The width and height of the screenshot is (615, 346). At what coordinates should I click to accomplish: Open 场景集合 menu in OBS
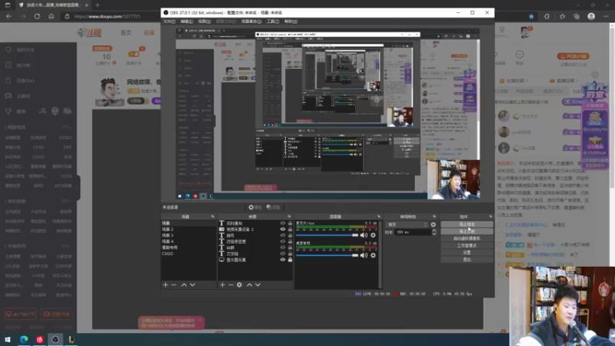point(251,22)
